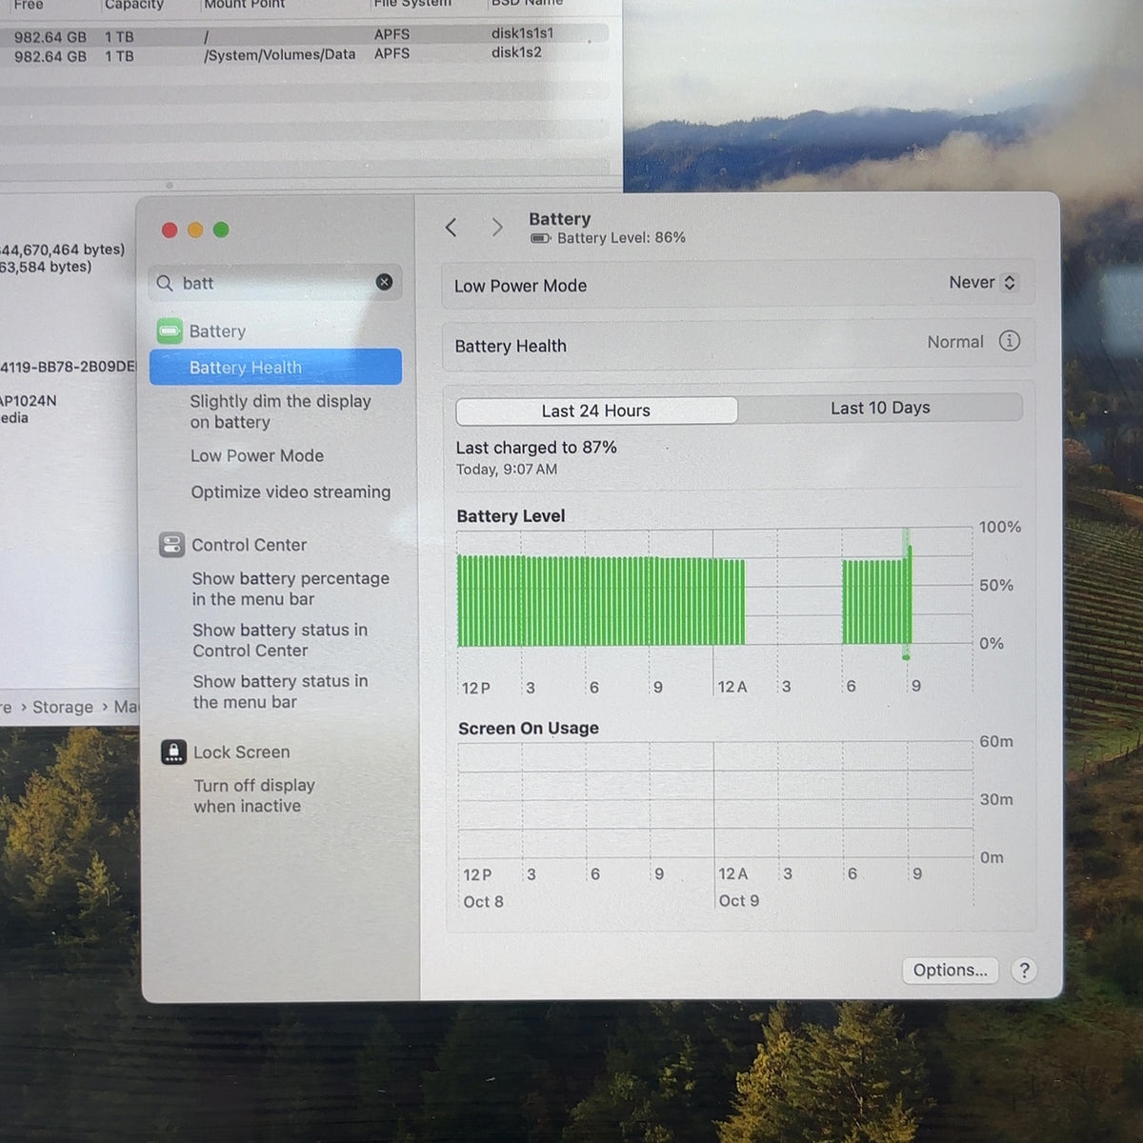Screen dimensions: 1143x1143
Task: Open Battery Health info button
Action: point(1009,341)
